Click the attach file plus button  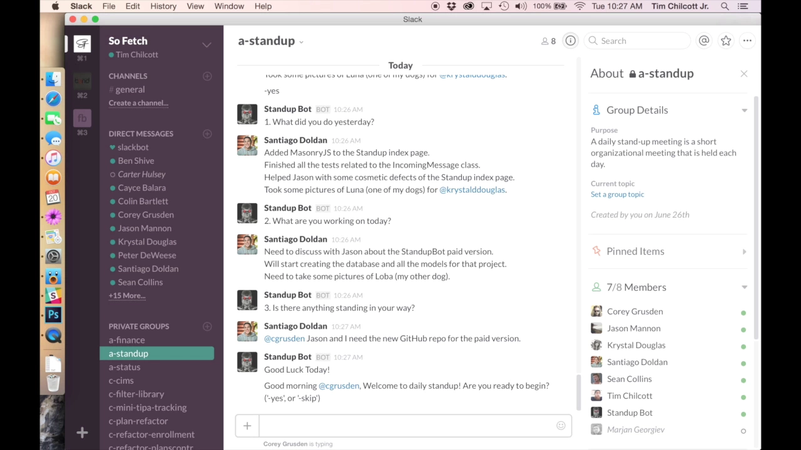(247, 426)
